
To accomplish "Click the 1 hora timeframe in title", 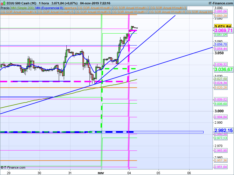I will (44, 3).
